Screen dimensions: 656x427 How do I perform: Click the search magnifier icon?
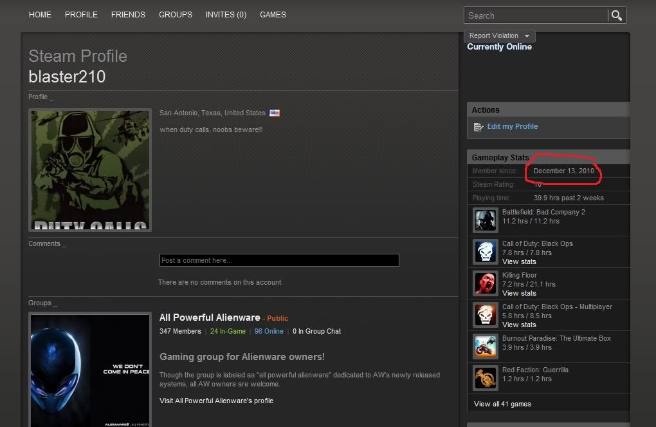click(617, 15)
